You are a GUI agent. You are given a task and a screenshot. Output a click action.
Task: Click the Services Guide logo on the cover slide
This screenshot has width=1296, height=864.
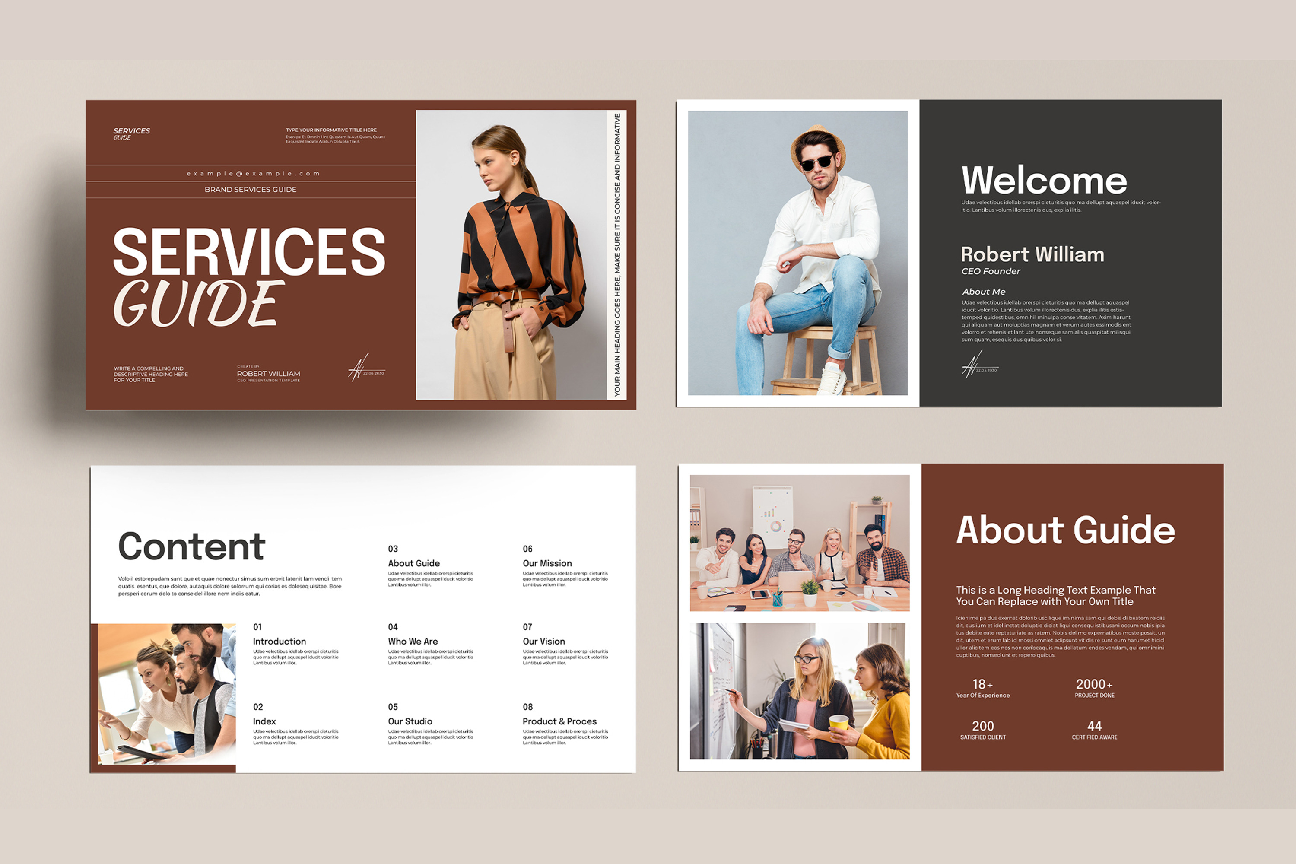(132, 133)
